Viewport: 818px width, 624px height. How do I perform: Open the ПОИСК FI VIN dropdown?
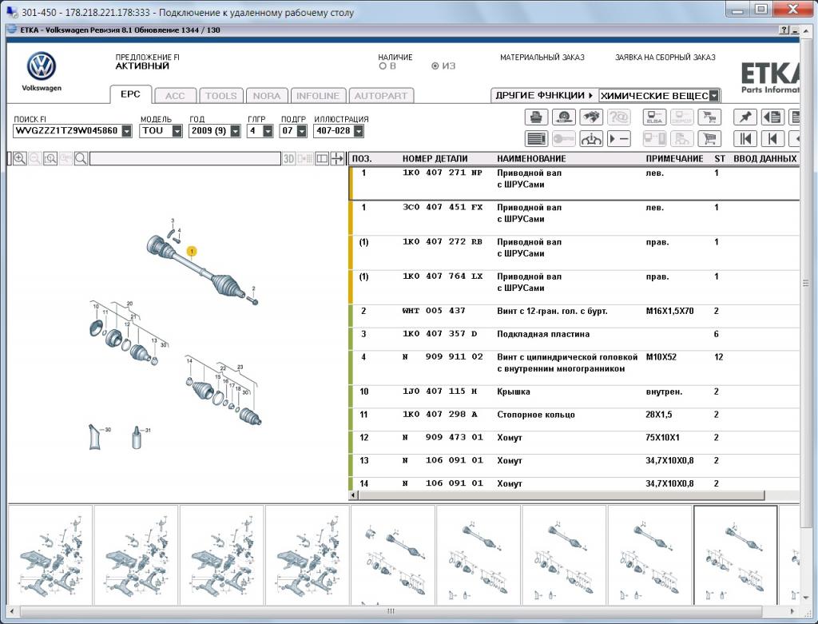127,131
